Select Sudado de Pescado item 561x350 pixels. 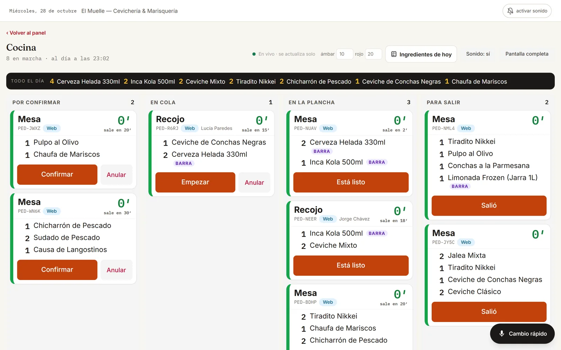(67, 238)
